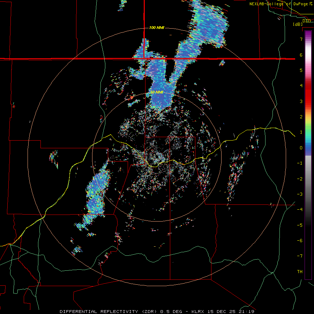Image resolution: width=314 pixels, height=314 pixels.
Task: Click the color scale value 4
Action: click(301, 86)
